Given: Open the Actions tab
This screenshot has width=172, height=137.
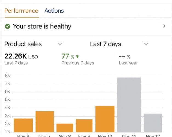Looking at the screenshot, I should coord(54,11).
